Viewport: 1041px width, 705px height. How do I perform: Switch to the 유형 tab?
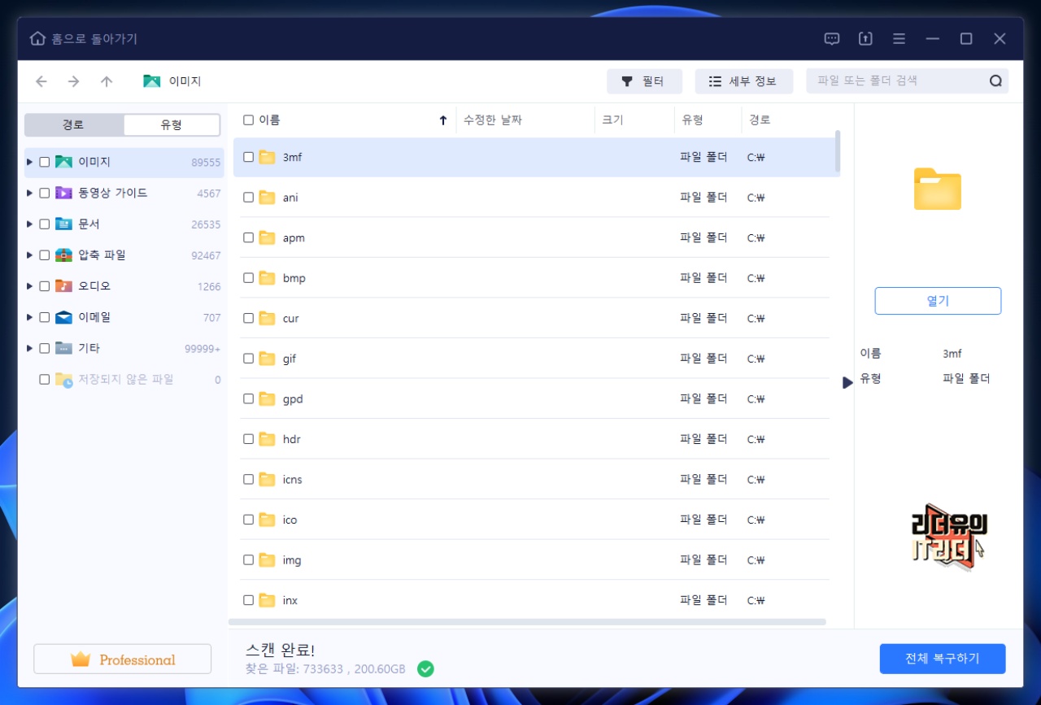(172, 125)
